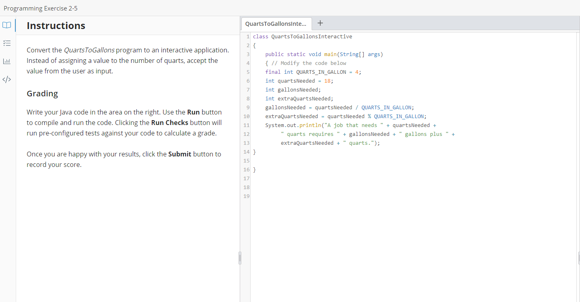The image size is (580, 302).
Task: Click the " quarts requires " string literal
Action: 310,134
